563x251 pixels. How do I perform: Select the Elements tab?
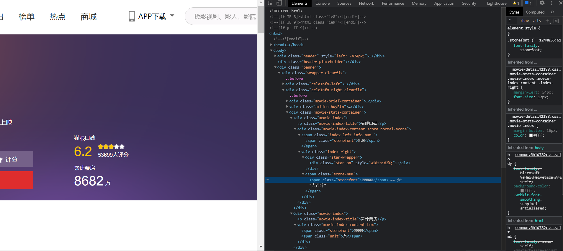[299, 3]
